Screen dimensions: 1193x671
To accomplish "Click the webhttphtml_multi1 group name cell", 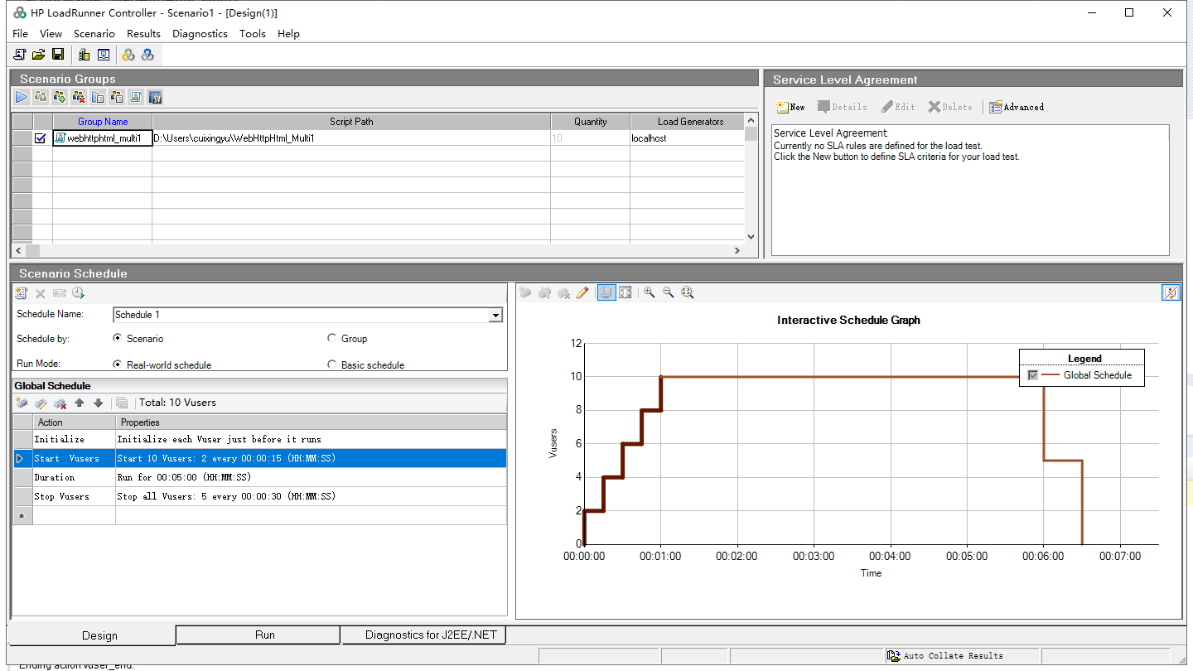I will click(x=103, y=138).
